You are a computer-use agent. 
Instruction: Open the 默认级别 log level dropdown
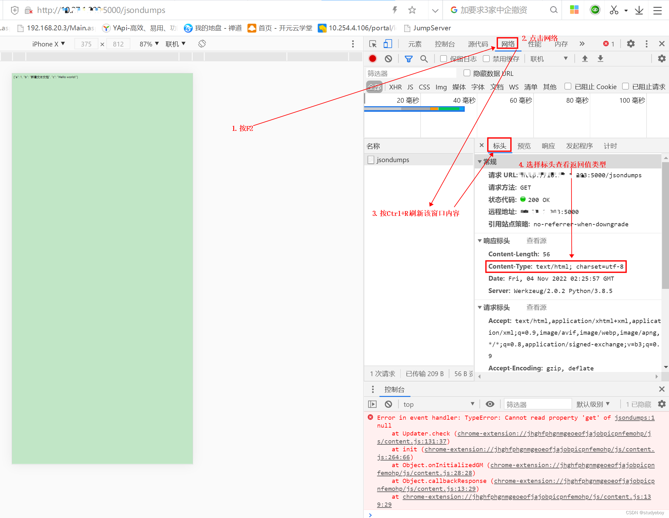[x=593, y=404]
